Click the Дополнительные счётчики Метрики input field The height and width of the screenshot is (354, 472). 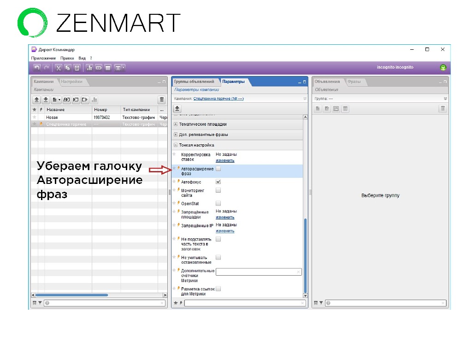(x=259, y=272)
